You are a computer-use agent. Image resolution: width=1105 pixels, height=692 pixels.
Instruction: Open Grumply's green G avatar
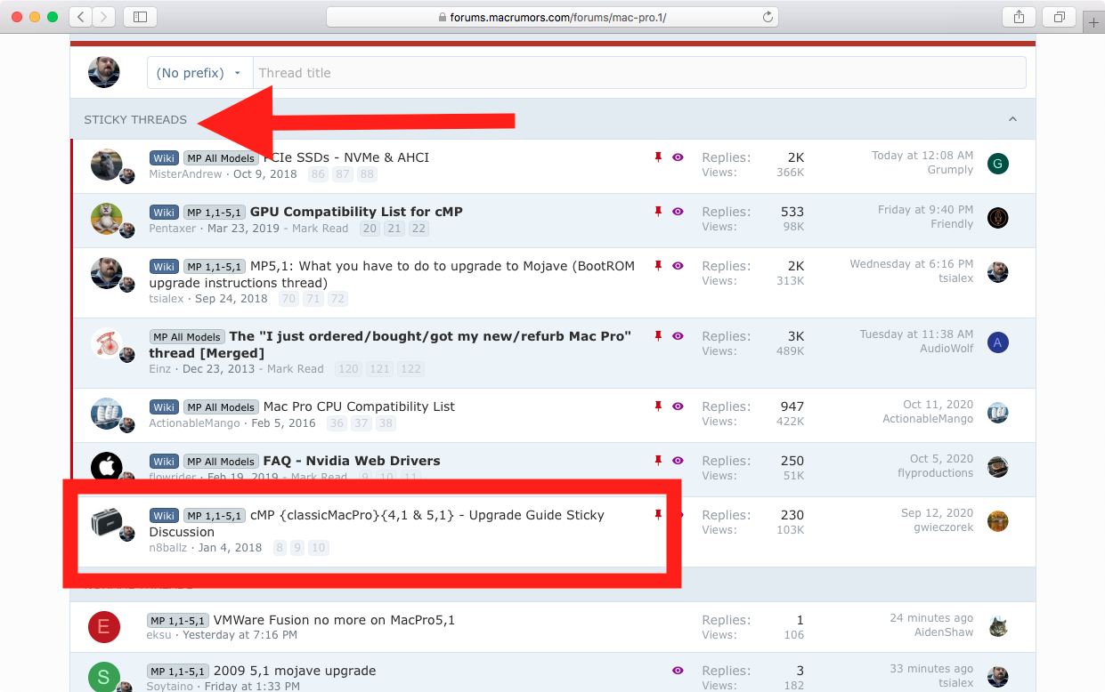point(998,164)
